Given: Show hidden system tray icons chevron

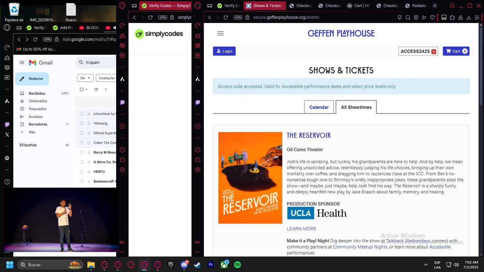Looking at the screenshot, I should pyautogui.click(x=426, y=265).
